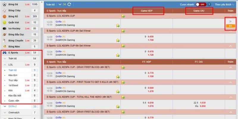The height and width of the screenshot is (119, 238).
Task: Star the match under DRAW FIRST BLOOD (4th SET)
Action: 118,77
